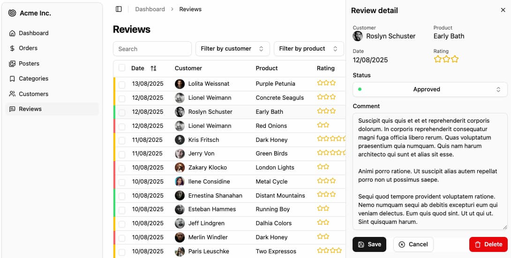Click the Date column sort icon
This screenshot has height=258, width=511.
pos(153,68)
